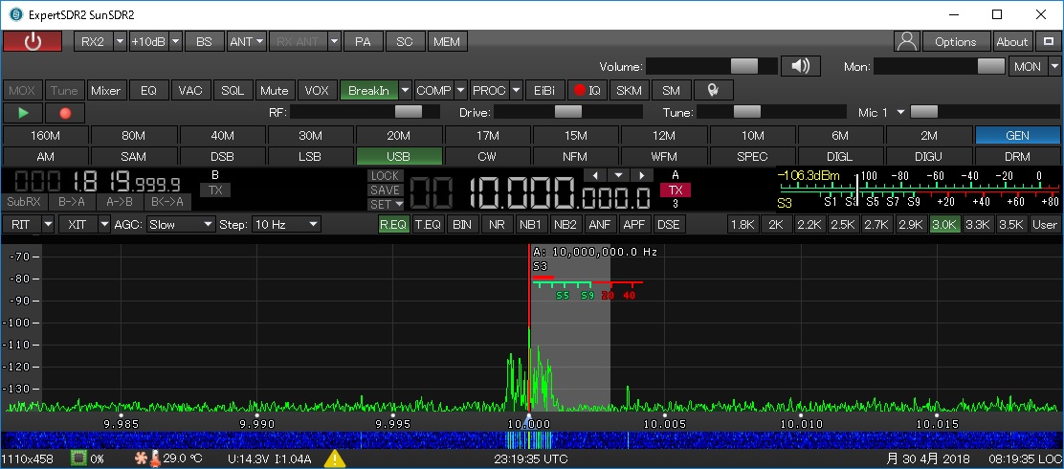The height and width of the screenshot is (469, 1064).
Task: Click the small window mode icon next to About
Action: [1049, 41]
